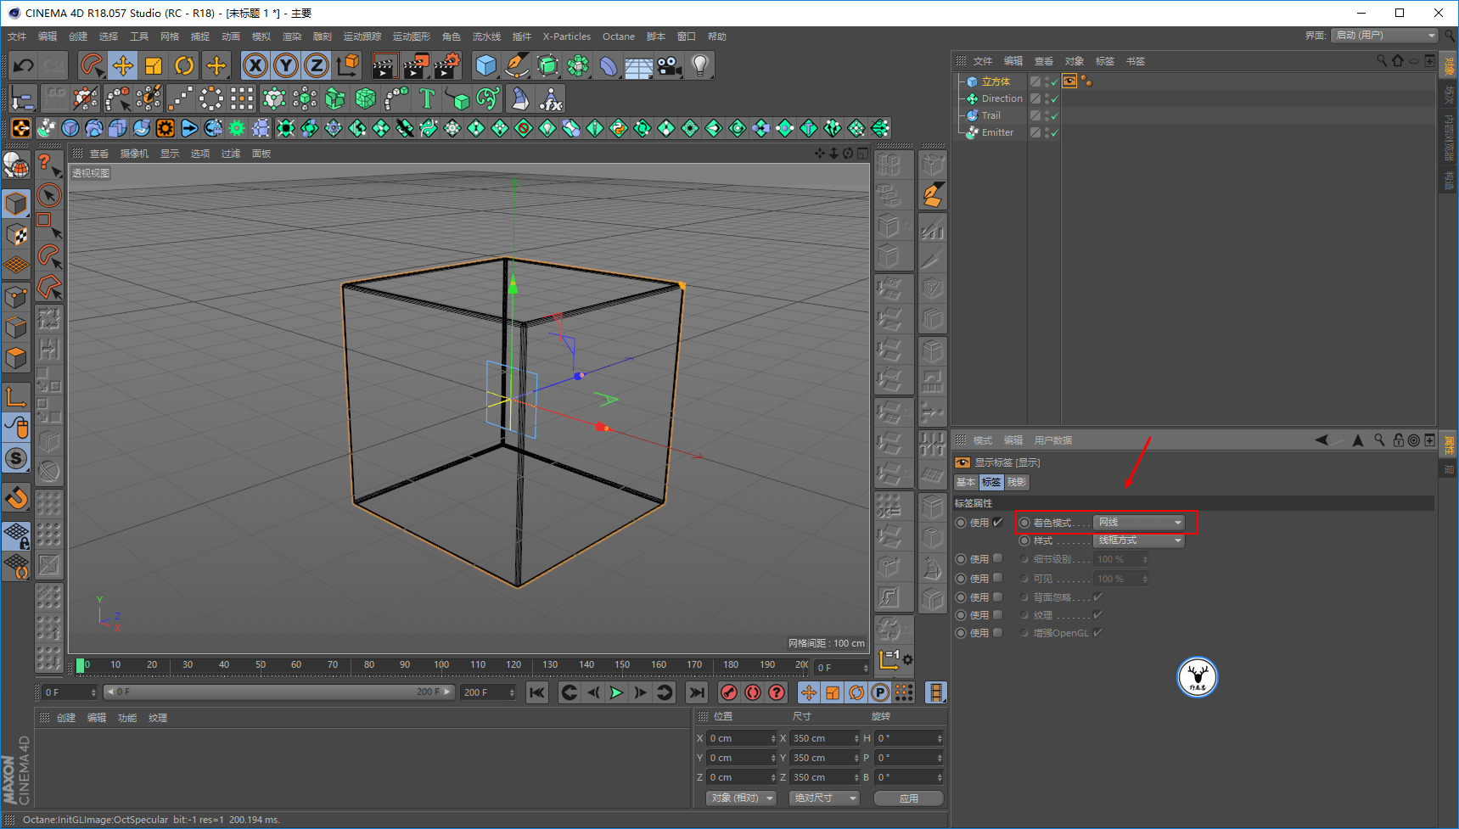Click the Autokeying record button
The image size is (1459, 829).
point(753,693)
